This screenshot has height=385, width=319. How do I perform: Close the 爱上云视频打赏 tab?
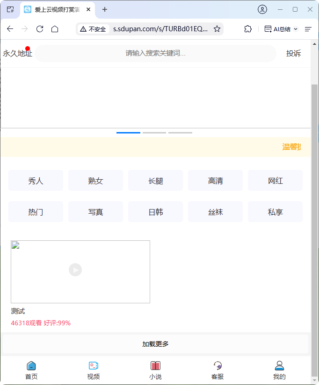(88, 9)
